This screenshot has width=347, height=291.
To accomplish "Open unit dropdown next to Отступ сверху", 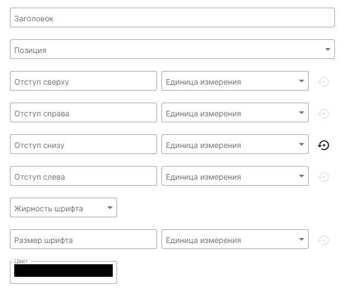I will tap(235, 81).
